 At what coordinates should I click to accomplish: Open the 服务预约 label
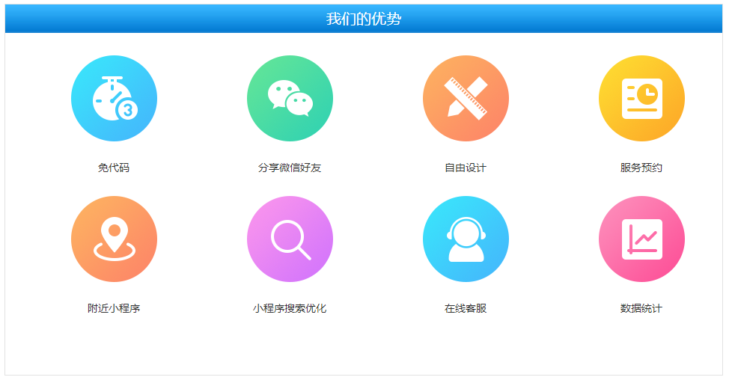point(641,168)
